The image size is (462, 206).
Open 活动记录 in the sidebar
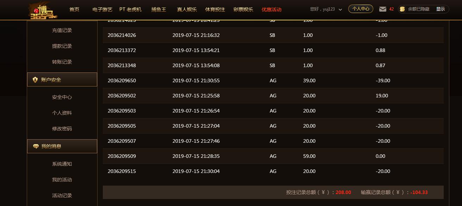pyautogui.click(x=62, y=195)
